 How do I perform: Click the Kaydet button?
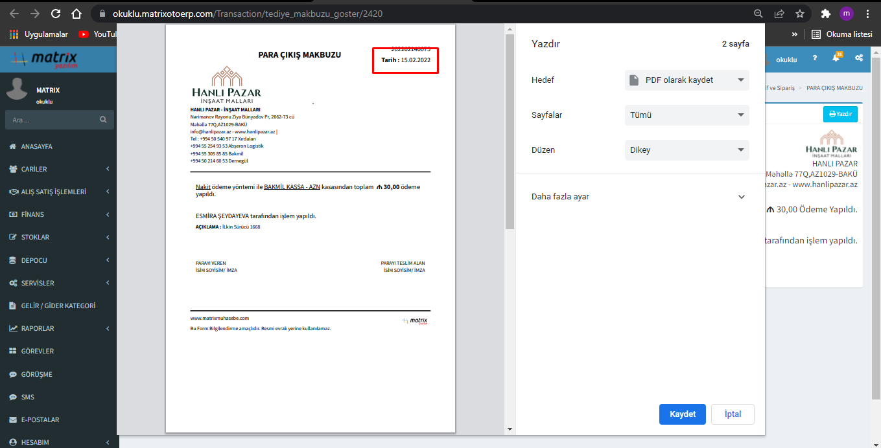[682, 414]
